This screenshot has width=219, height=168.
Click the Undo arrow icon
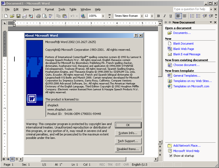click(72, 16)
